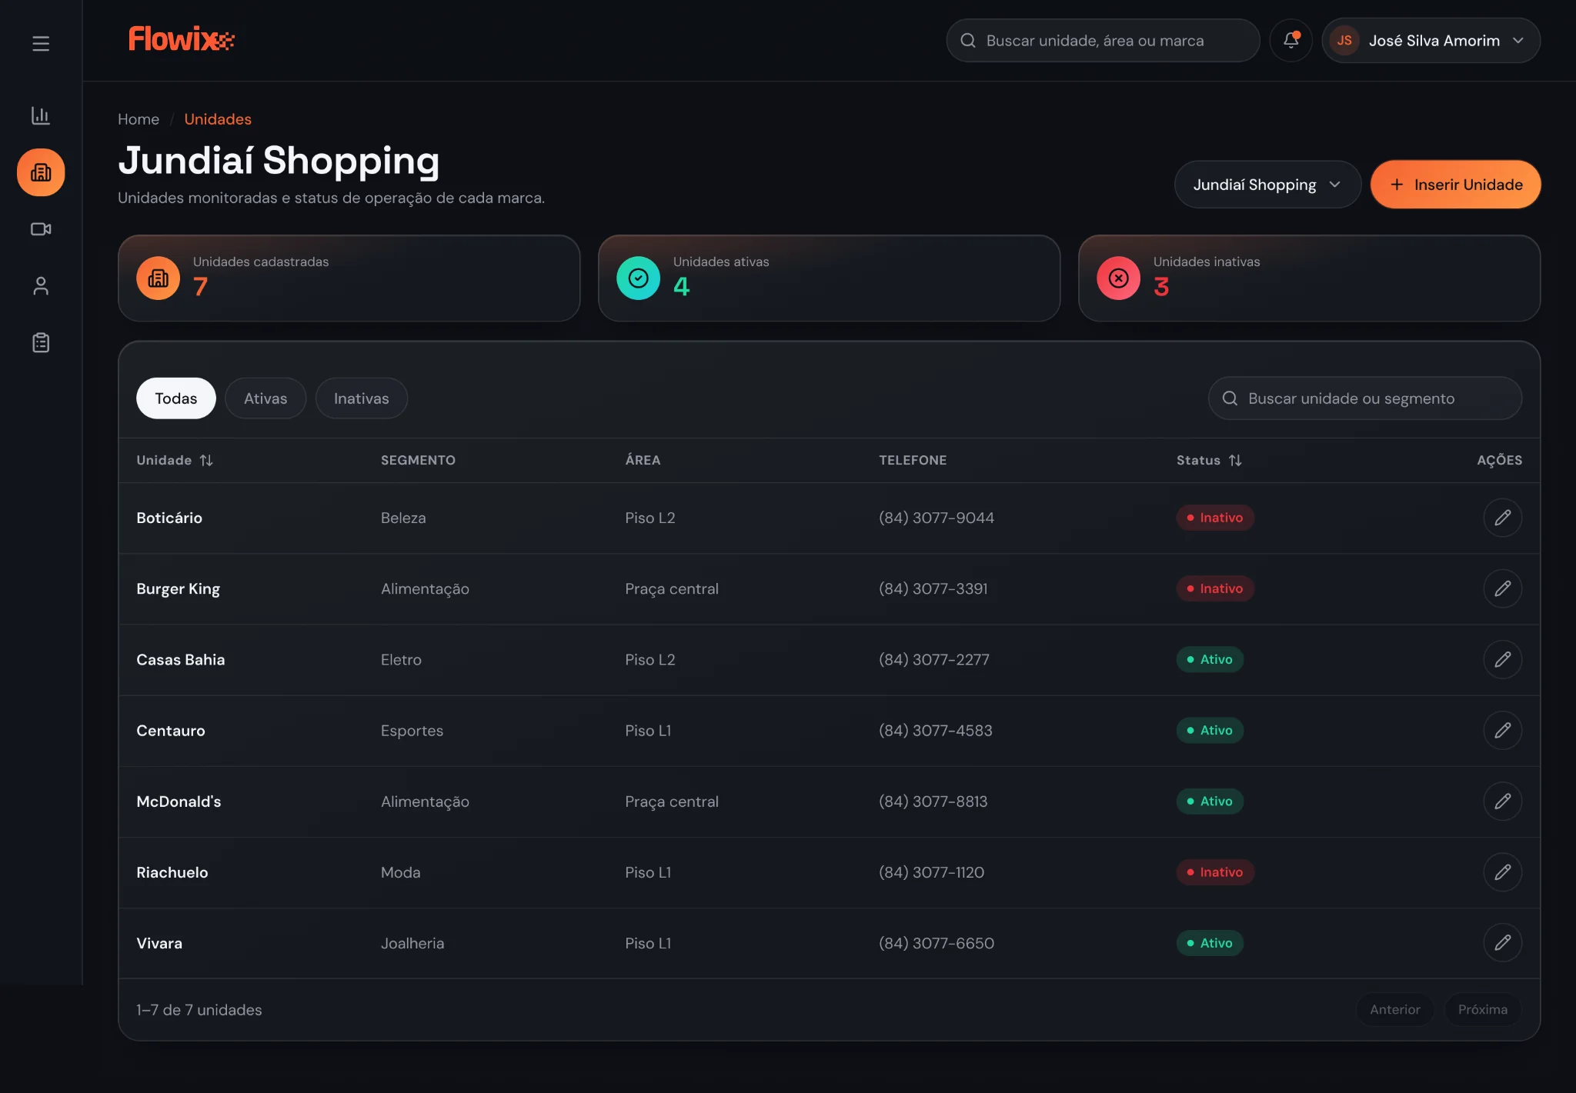Click the Casas Bahia Ativo status badge
Image resolution: width=1576 pixels, height=1093 pixels.
pos(1210,659)
